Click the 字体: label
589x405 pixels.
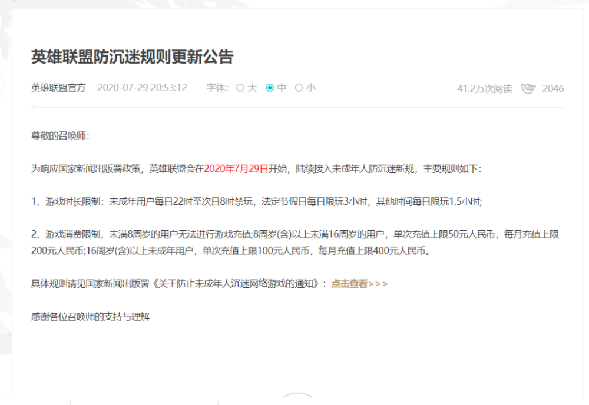[217, 88]
